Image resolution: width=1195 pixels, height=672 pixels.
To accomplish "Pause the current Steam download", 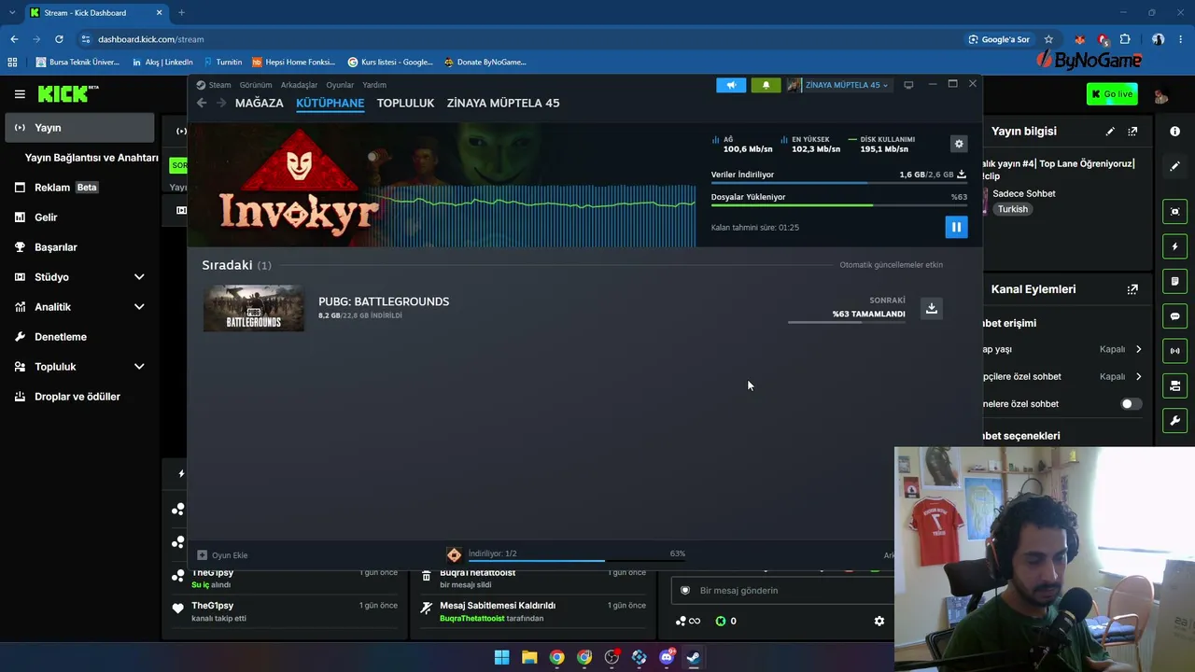I will [x=956, y=227].
